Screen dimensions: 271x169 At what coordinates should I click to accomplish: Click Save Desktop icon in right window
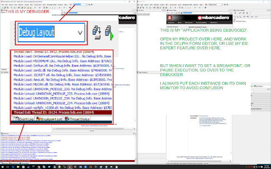click(x=225, y=5)
